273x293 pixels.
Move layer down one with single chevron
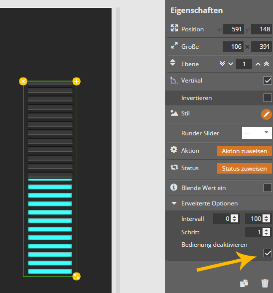pyautogui.click(x=231, y=64)
